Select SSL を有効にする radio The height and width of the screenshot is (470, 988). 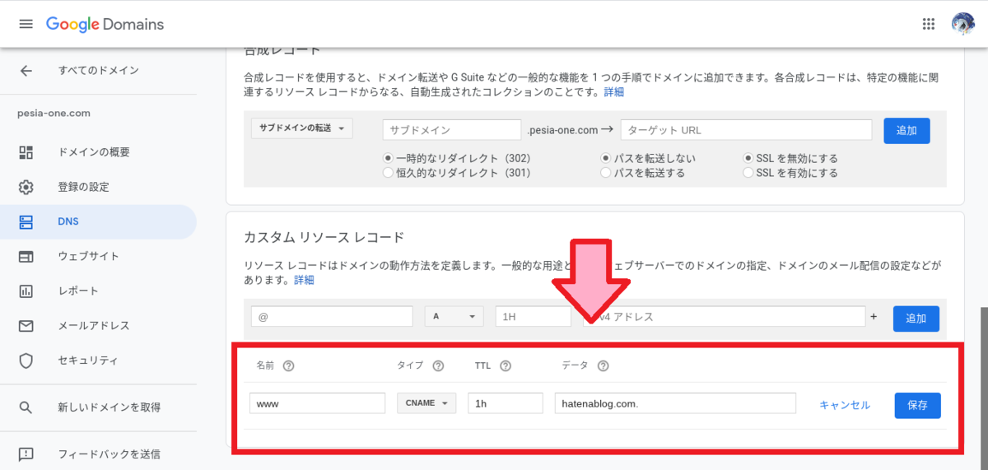point(748,173)
